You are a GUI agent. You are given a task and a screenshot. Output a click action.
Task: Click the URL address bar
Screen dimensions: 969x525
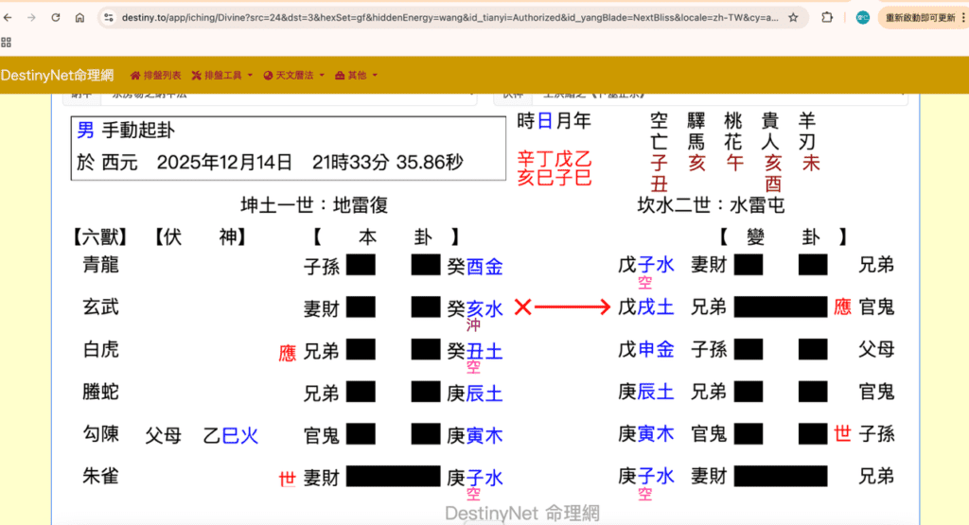click(445, 18)
